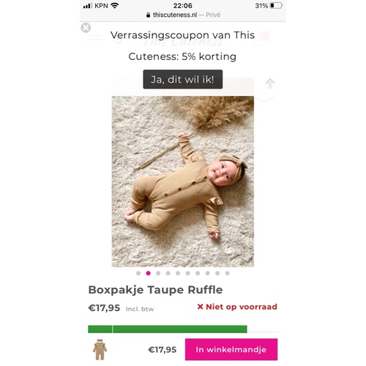
Task: Select the first image carousel dot
Action: [x=138, y=273]
